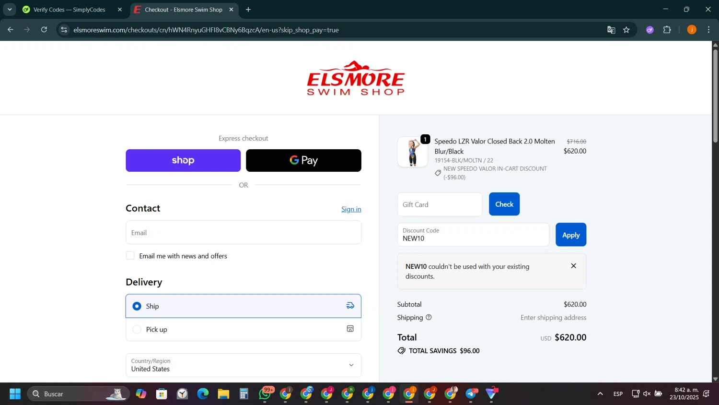Close the Verify Codes — SimplyCodes tab
Viewport: 719px width, 405px height.
pyautogui.click(x=120, y=10)
